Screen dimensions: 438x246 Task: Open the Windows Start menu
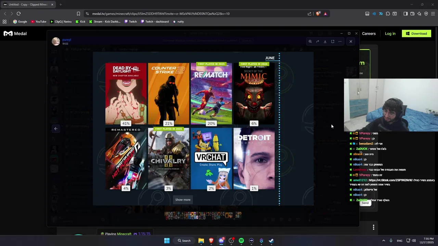tap(167, 241)
